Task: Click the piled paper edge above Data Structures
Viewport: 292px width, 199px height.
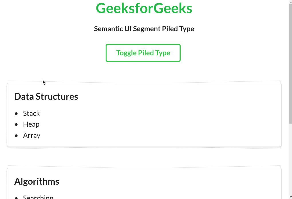Action: [x=143, y=82]
